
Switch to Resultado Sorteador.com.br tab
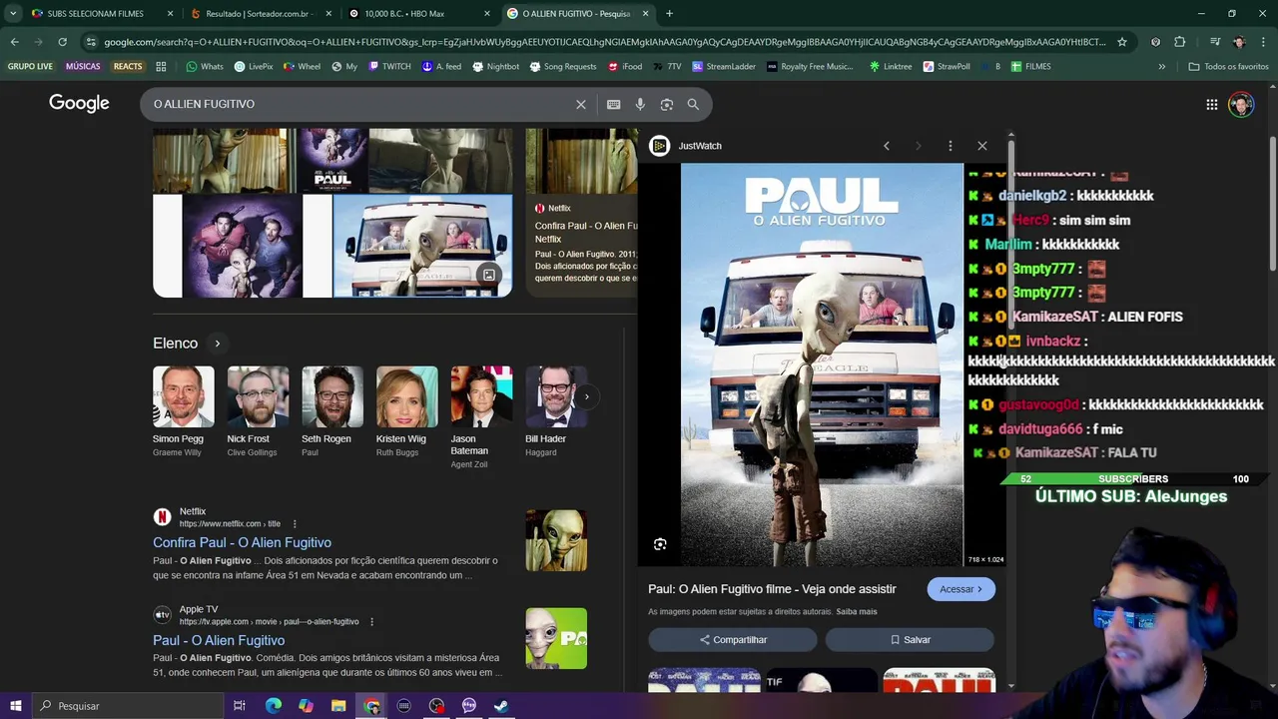coord(260,14)
